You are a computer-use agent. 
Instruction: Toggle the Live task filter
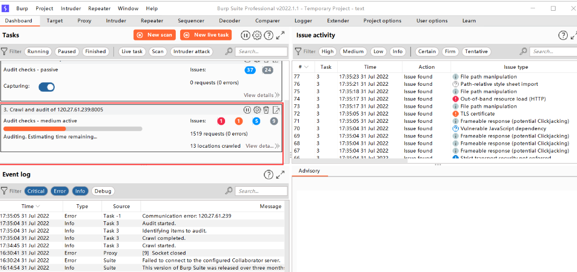pos(132,52)
